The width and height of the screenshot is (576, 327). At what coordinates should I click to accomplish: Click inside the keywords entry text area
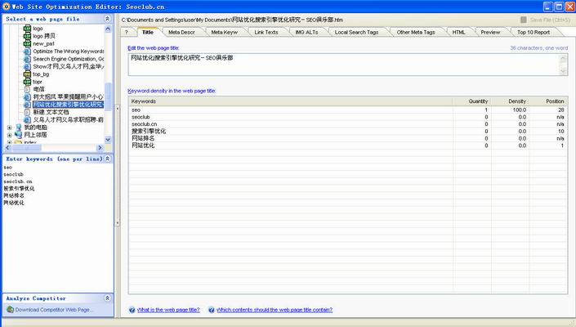coord(58,228)
